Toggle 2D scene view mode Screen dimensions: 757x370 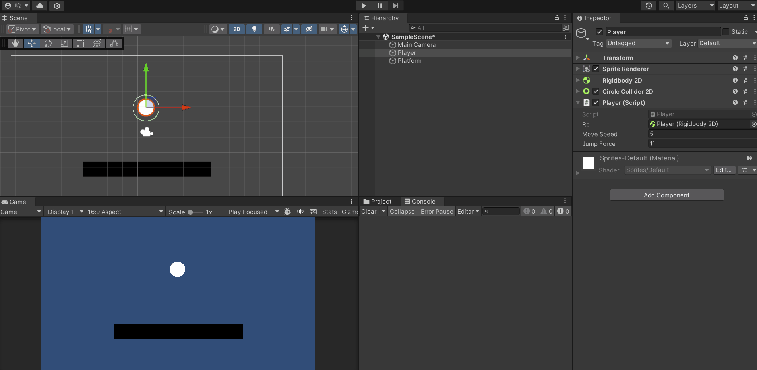[237, 29]
